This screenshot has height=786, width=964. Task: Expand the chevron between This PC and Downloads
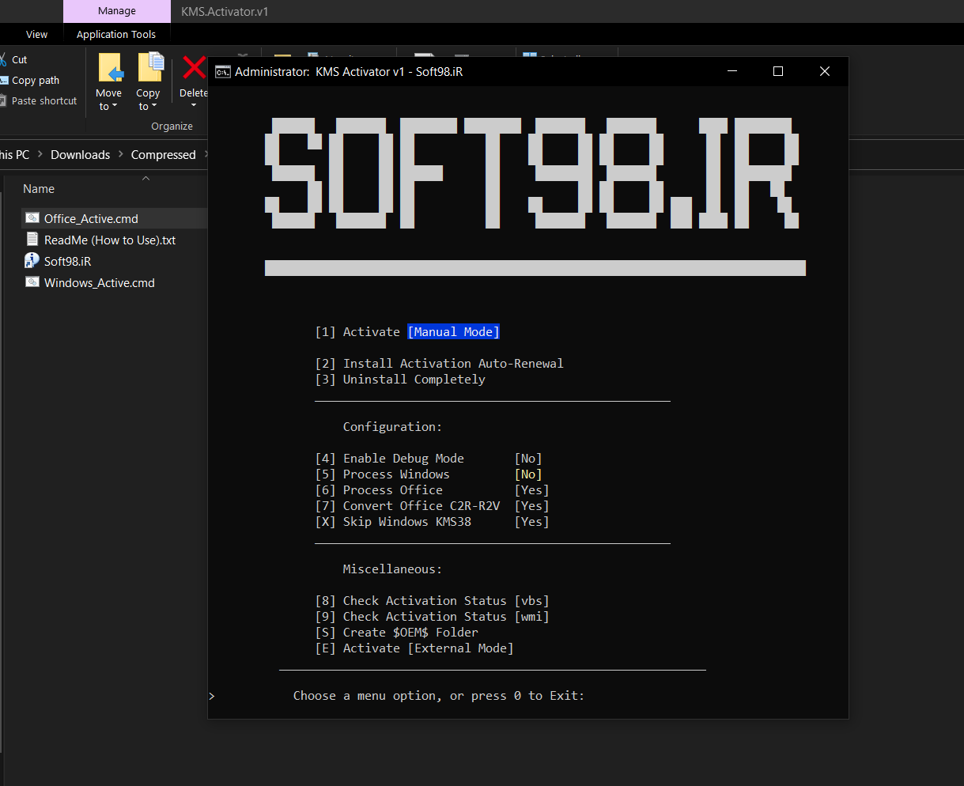click(40, 154)
